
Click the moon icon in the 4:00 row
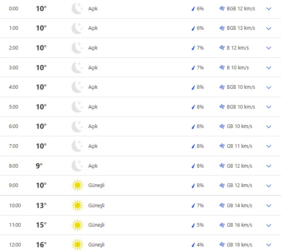click(x=77, y=87)
